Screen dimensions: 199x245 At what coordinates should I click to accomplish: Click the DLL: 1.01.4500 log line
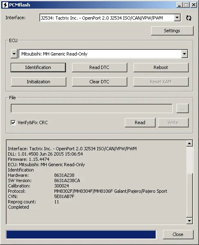(x=45, y=154)
